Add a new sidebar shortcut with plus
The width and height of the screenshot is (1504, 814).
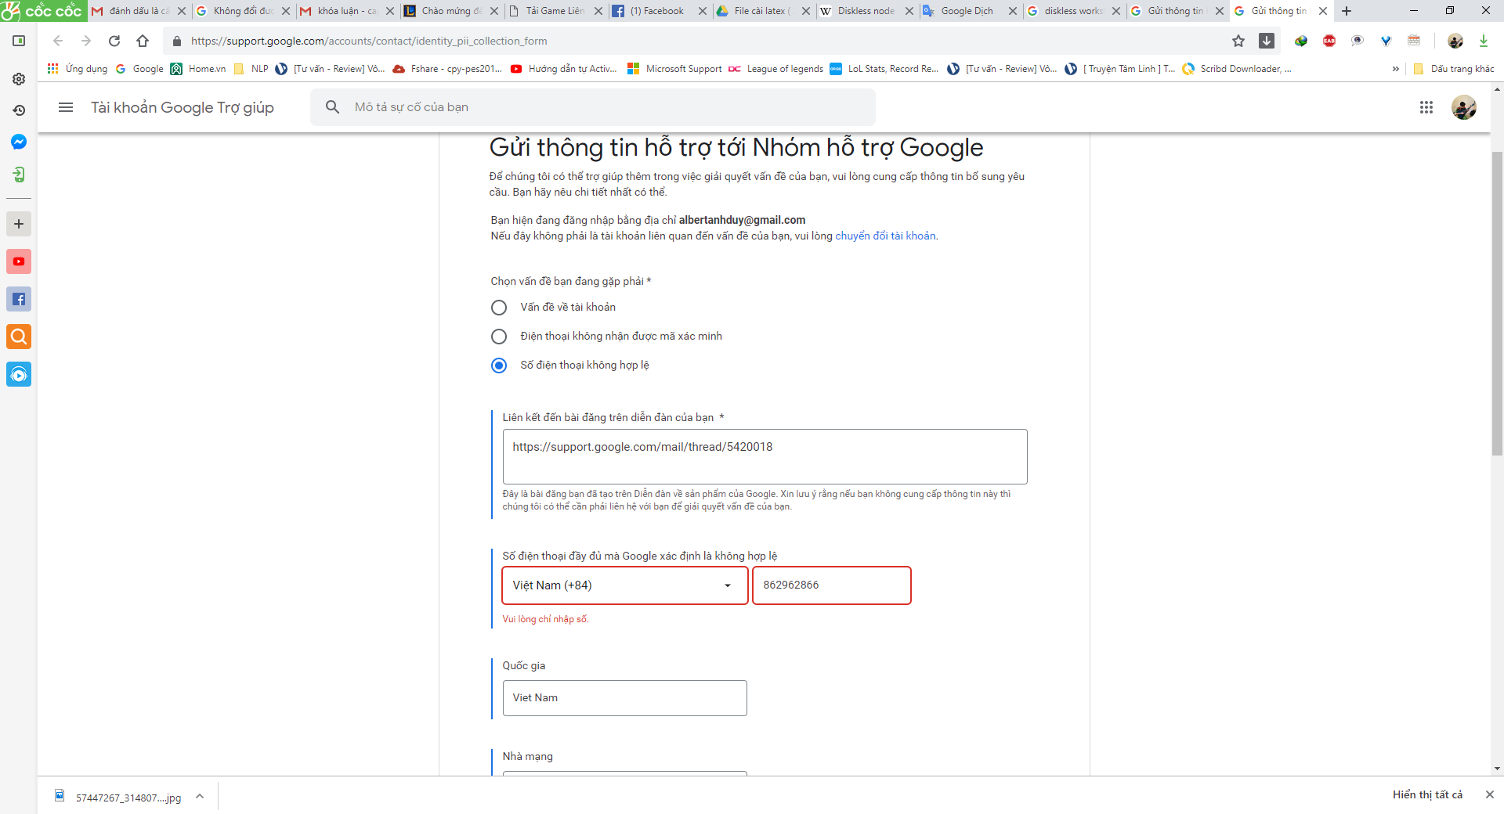click(x=19, y=224)
